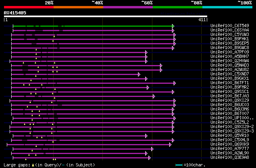Screen dimensions: 256x168
Task: Click the yellow gap marker under A7P7T7 alignment
Action: [x=32, y=150]
